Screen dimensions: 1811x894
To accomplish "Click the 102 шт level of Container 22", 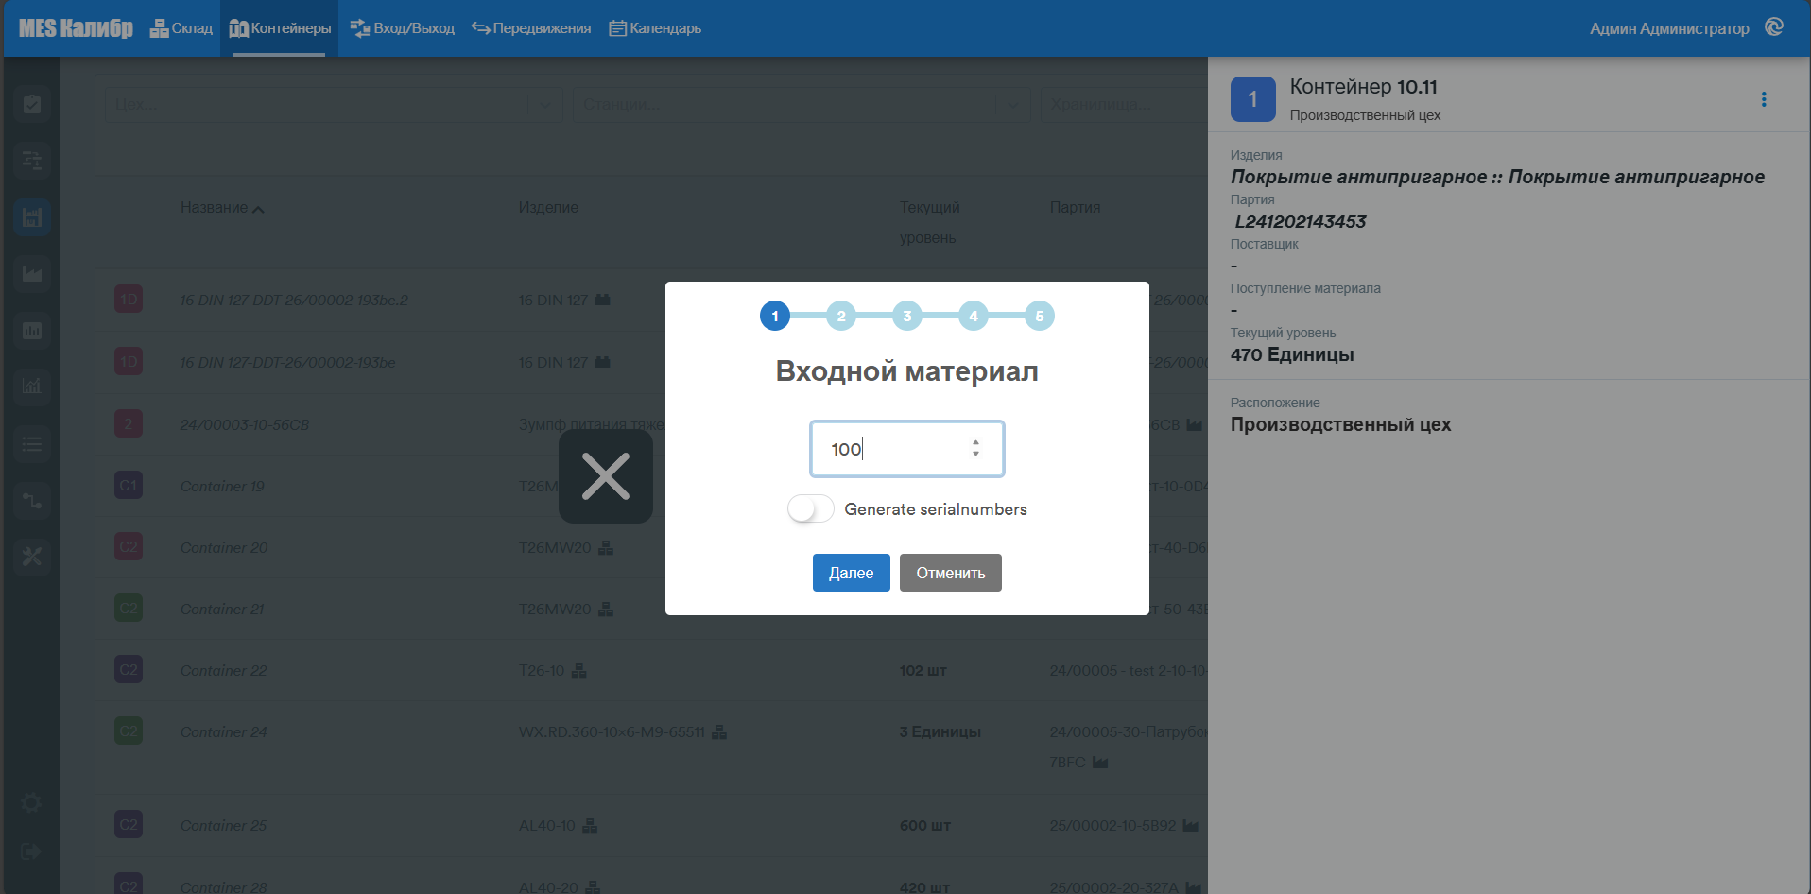I will [923, 670].
